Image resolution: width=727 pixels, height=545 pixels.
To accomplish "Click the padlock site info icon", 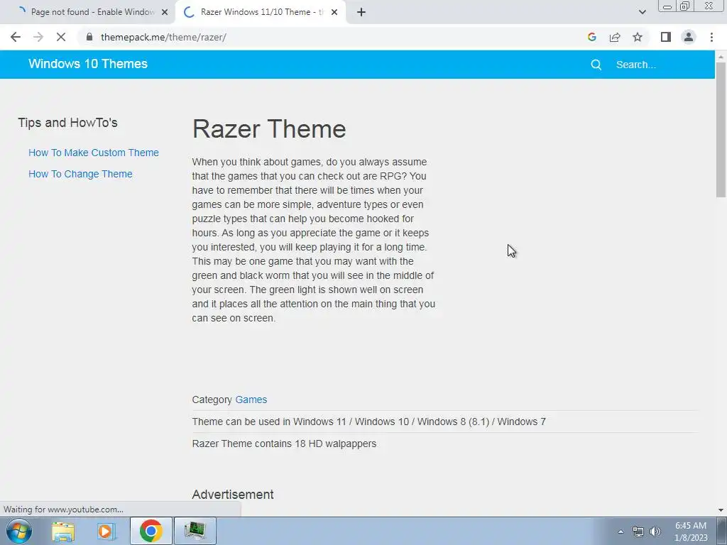I will point(89,37).
